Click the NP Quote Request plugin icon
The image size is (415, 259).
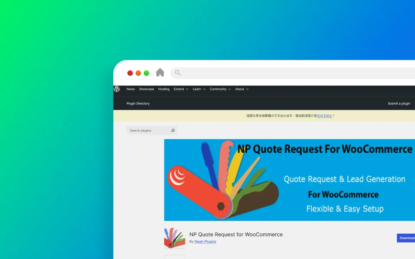[174, 238]
